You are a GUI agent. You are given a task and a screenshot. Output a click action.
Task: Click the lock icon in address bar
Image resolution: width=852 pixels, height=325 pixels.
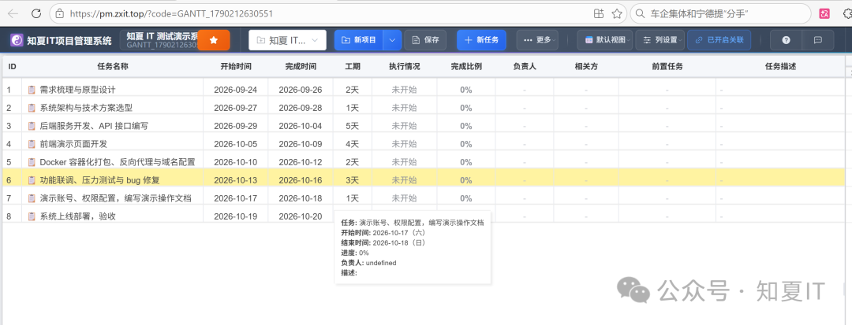(x=60, y=13)
